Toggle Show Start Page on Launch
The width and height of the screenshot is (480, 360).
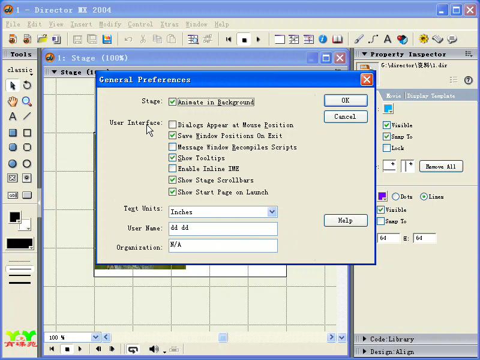172,192
